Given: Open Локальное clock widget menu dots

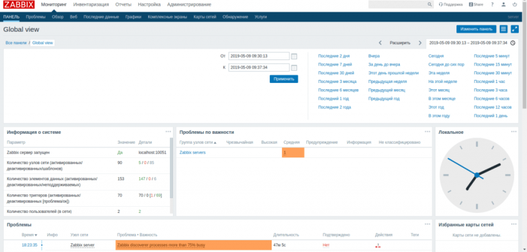Looking at the screenshot, I should click(514, 131).
